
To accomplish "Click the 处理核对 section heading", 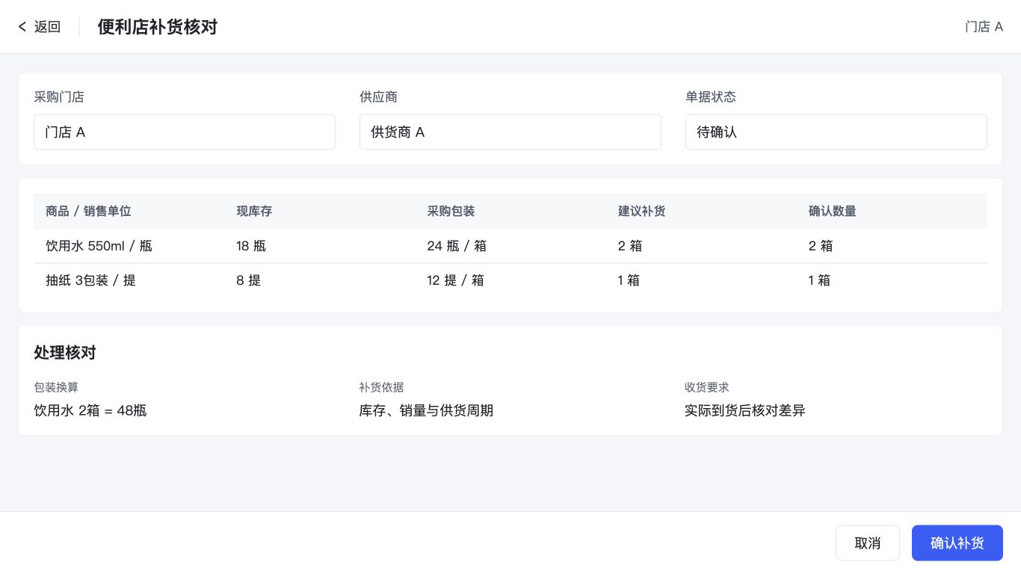I will tap(65, 353).
